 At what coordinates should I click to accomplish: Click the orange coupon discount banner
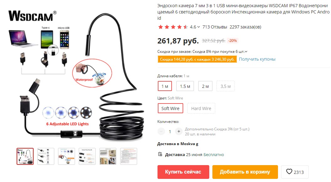click(x=197, y=59)
